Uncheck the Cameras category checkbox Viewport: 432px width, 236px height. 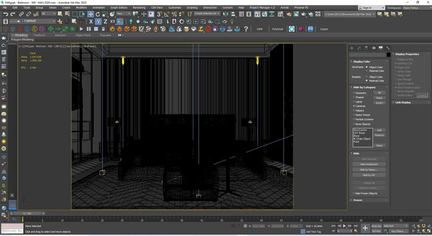tap(354, 106)
